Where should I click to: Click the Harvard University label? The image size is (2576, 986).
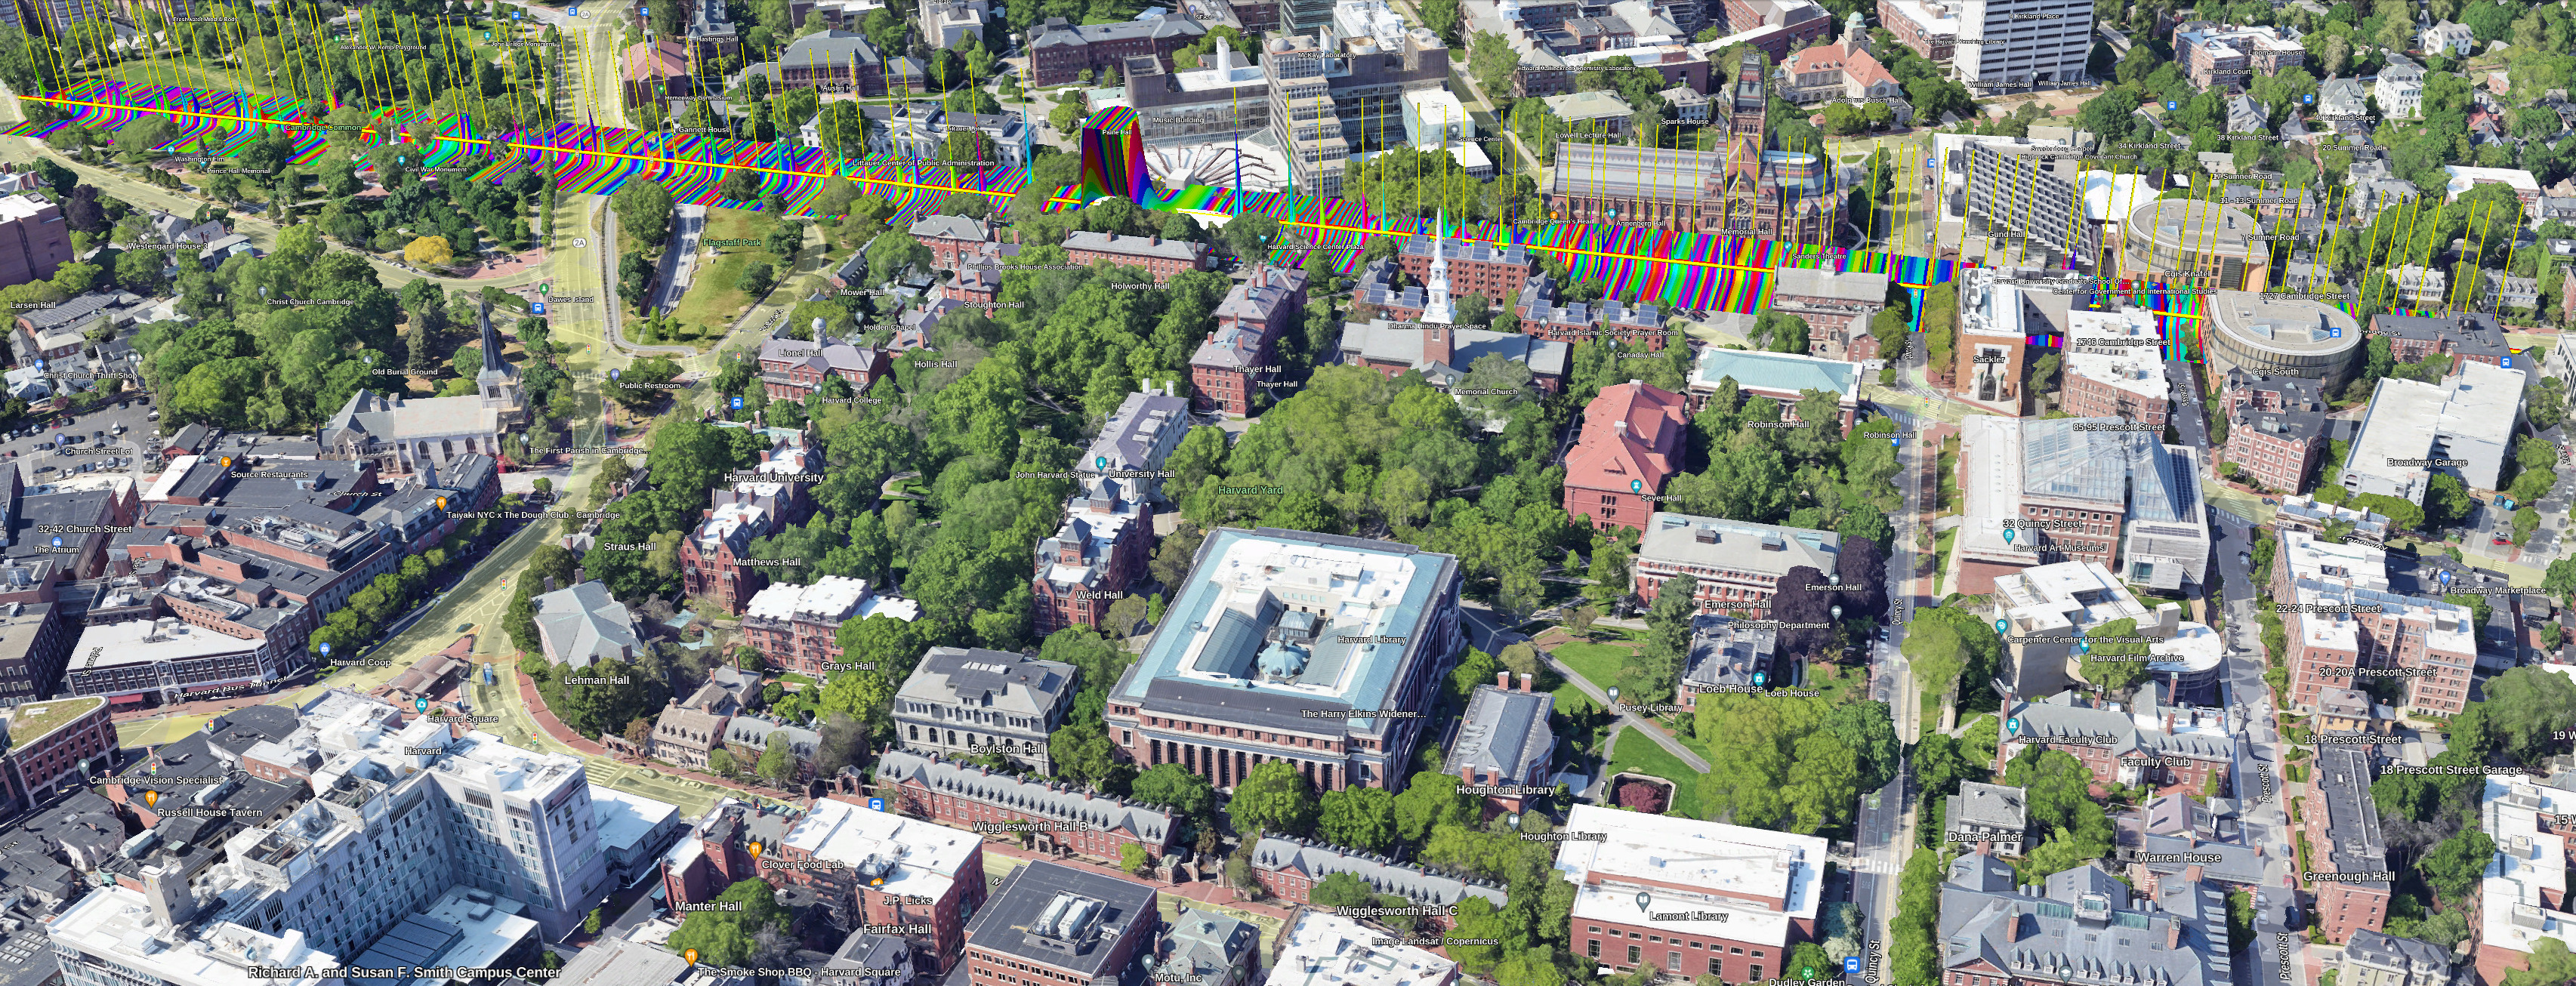coord(773,478)
